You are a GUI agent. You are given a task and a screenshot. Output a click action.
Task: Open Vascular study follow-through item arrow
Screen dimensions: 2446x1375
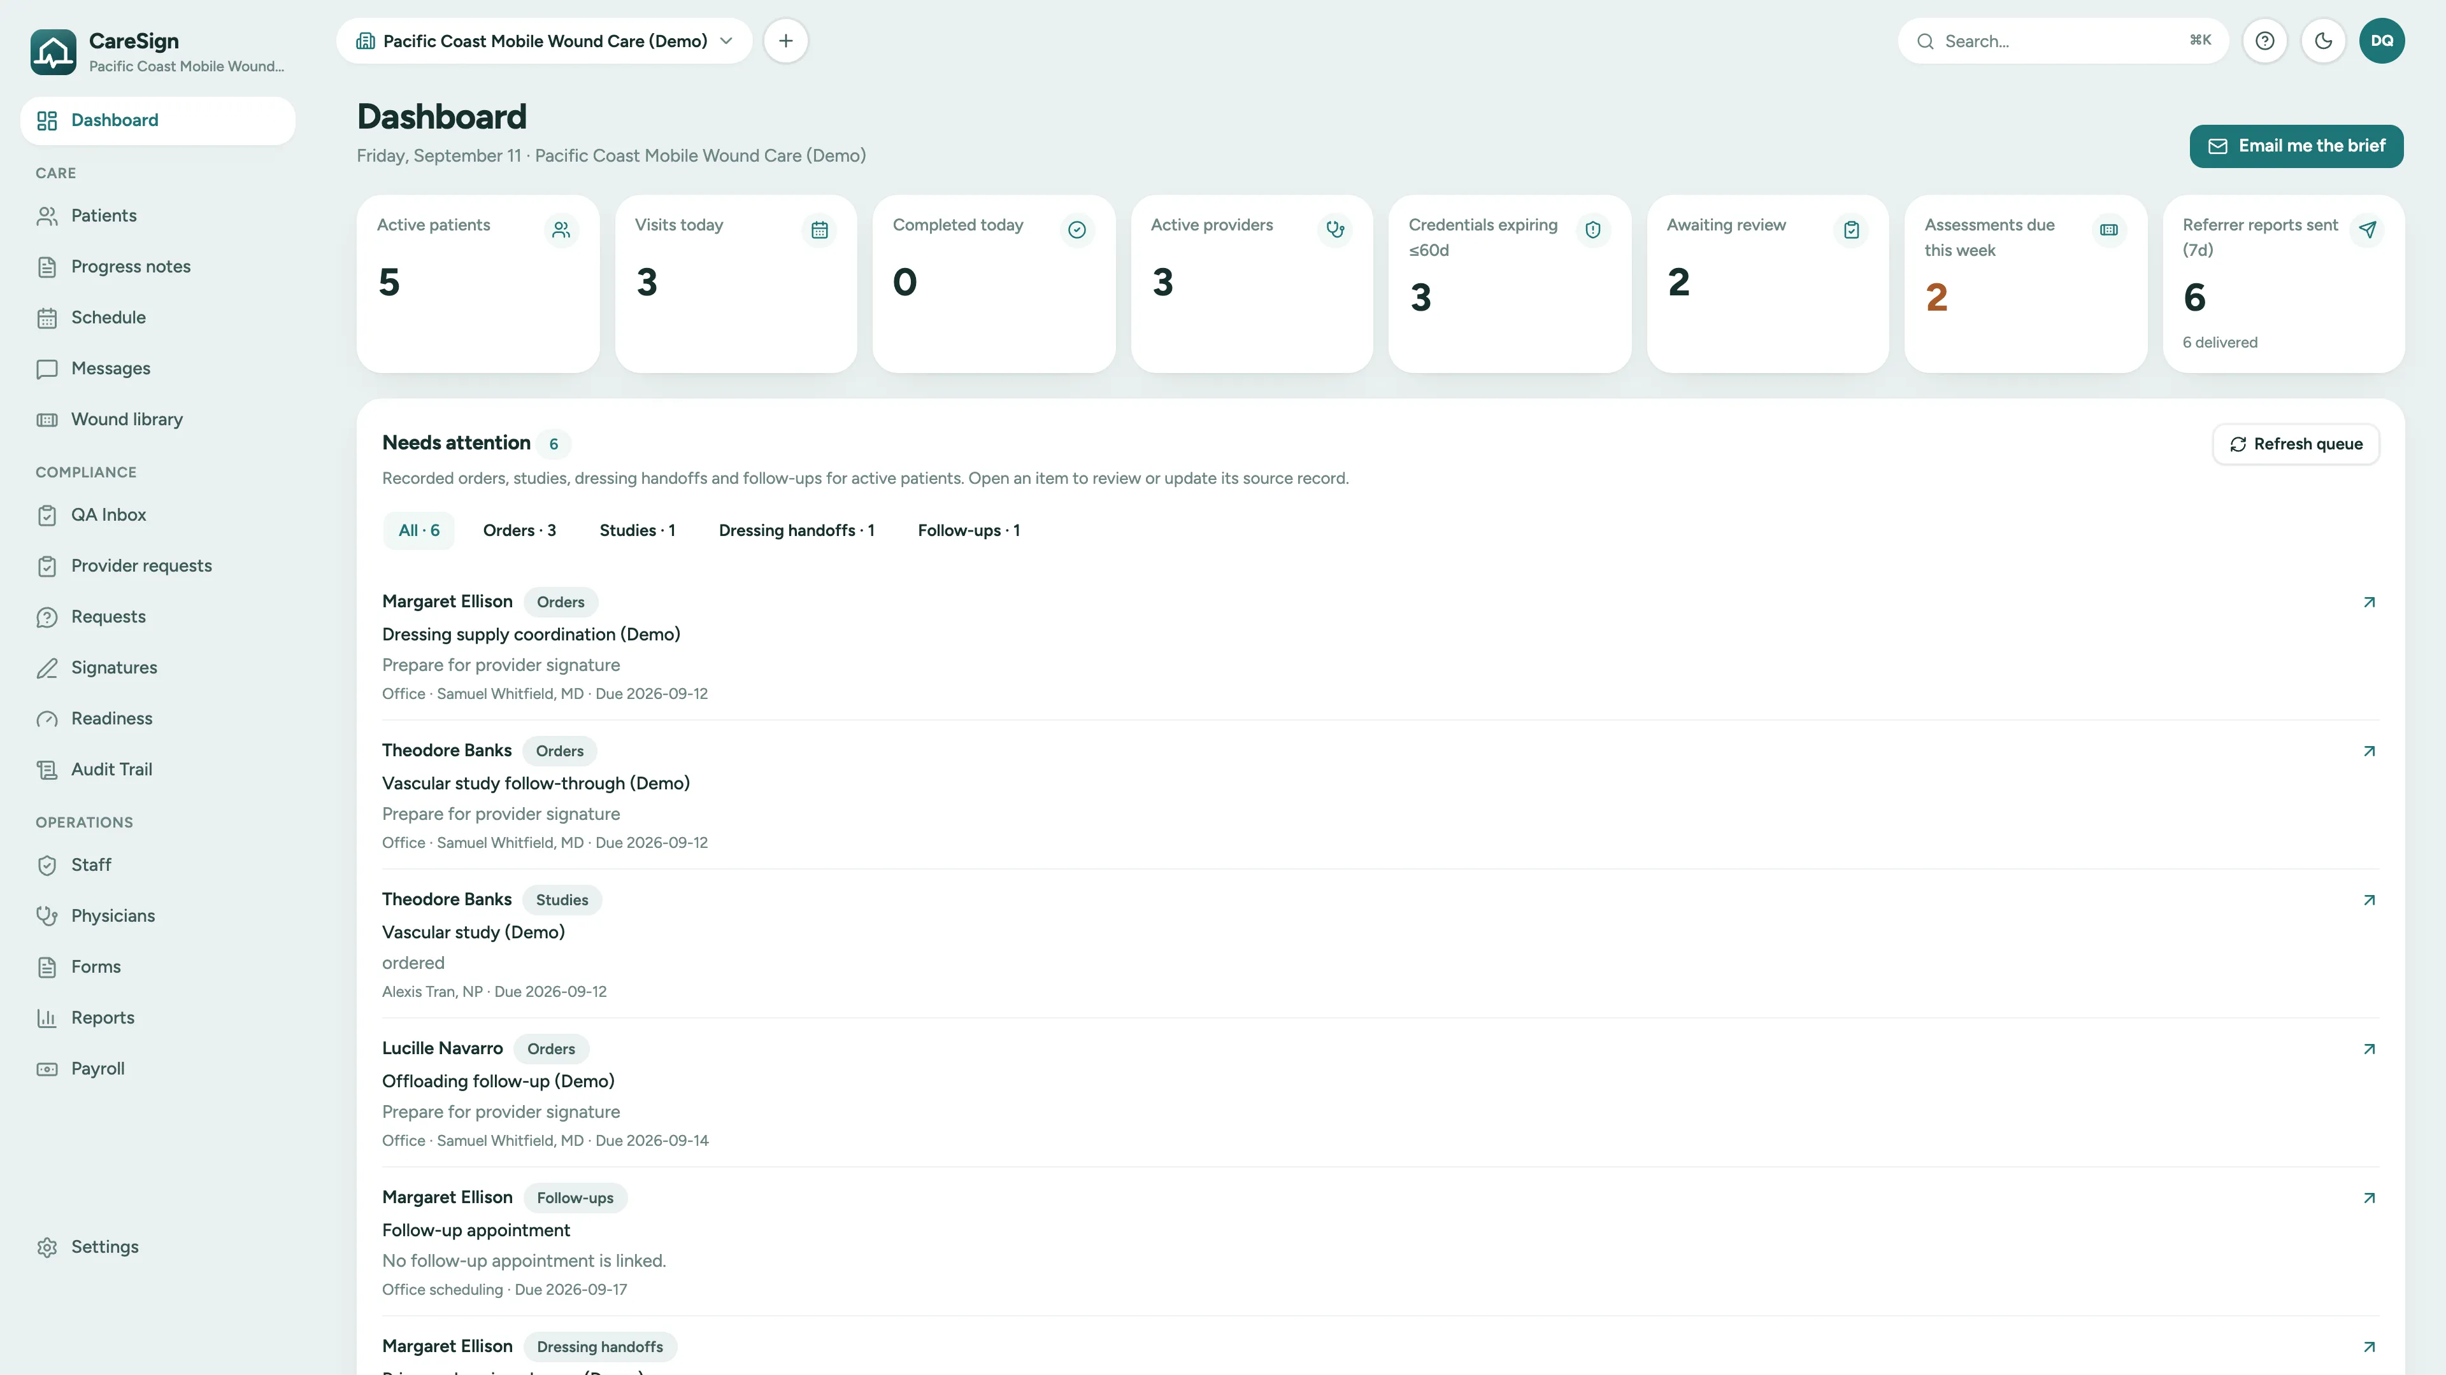coord(2369,752)
